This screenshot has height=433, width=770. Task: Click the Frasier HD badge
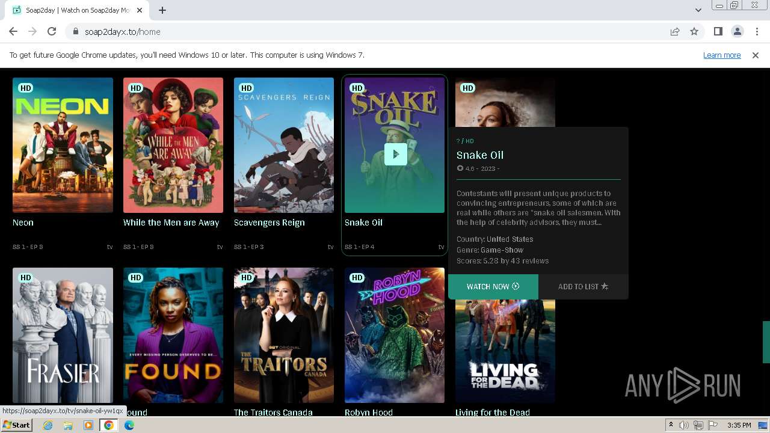tap(25, 278)
